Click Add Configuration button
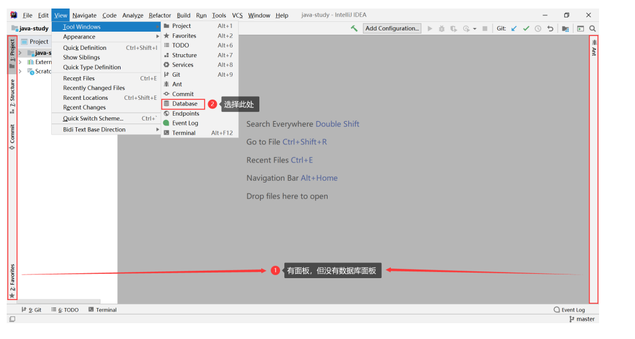Image resolution: width=635 pixels, height=339 pixels. point(392,29)
